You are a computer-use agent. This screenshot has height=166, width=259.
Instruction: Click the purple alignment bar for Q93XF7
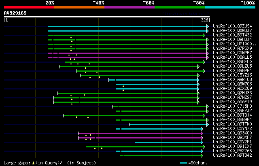140,138
